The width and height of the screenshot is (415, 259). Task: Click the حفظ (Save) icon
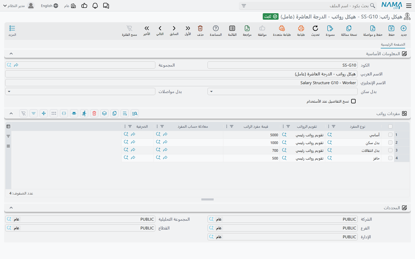(x=391, y=28)
